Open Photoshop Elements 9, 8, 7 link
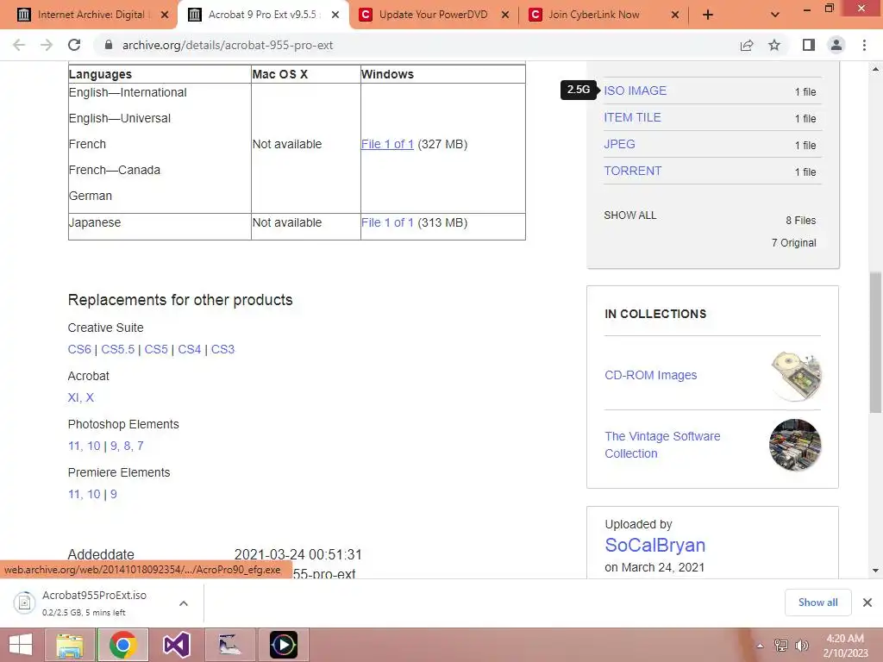 click(x=127, y=446)
